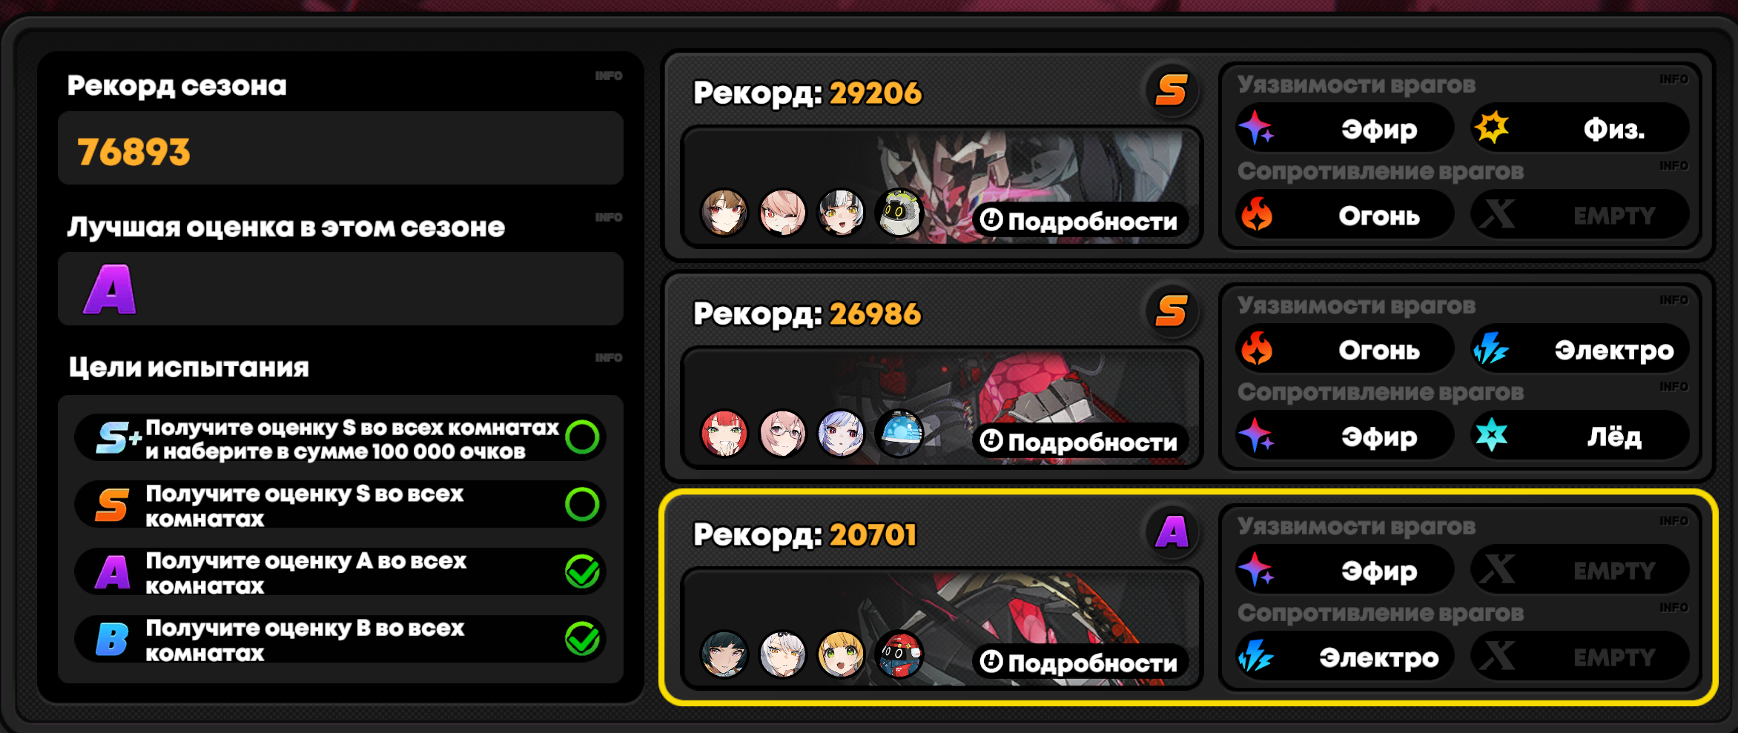Click the S rank badge for record 29206

1172,90
